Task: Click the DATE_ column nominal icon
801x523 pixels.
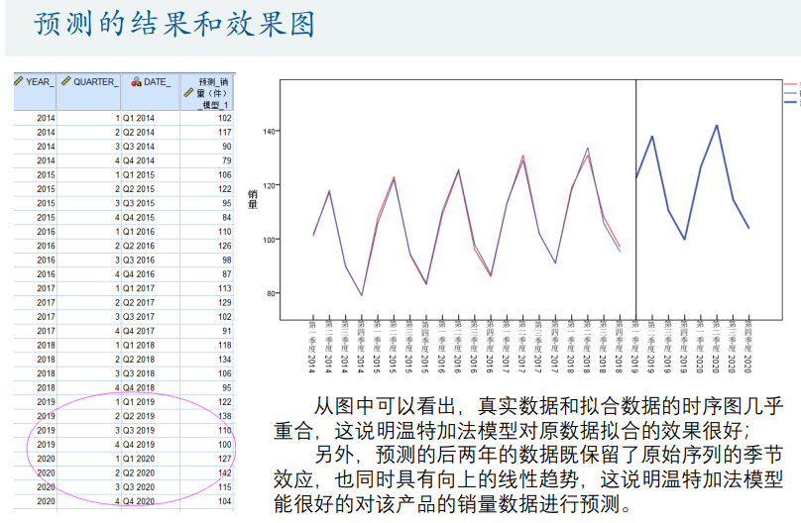Action: coord(136,81)
